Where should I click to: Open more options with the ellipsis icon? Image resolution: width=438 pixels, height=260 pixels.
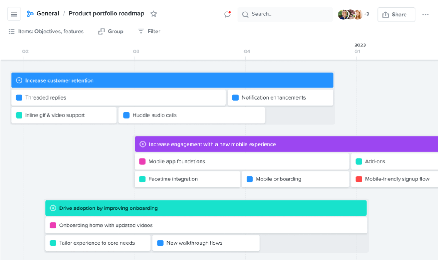(426, 14)
